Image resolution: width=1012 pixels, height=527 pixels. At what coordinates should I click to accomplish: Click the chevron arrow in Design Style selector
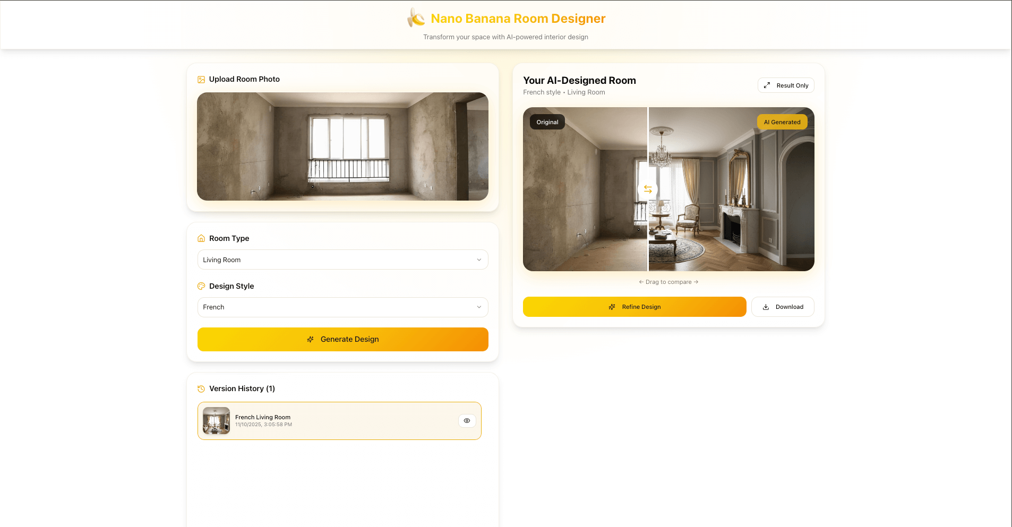479,307
